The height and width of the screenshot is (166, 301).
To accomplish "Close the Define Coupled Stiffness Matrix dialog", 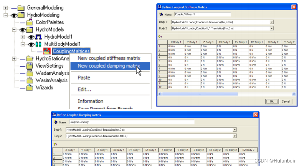I will (294, 7).
